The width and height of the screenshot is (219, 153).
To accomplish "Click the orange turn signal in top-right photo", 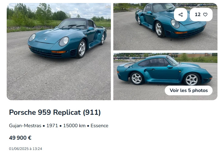I will [181, 32].
